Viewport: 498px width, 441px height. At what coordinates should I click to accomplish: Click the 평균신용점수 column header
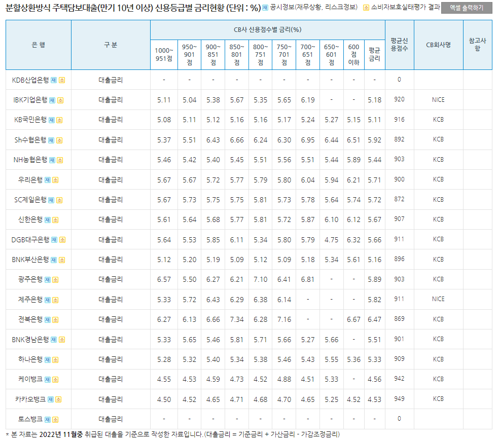click(399, 45)
